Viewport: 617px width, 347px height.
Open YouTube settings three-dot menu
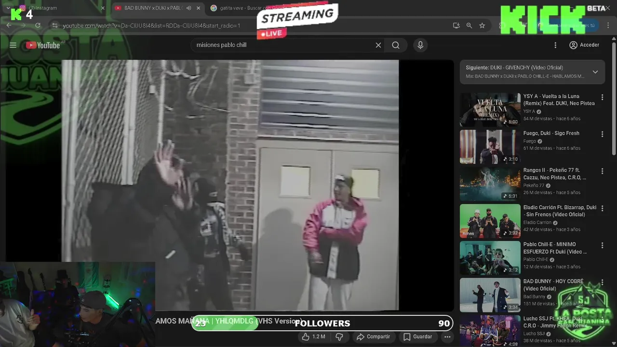pyautogui.click(x=555, y=45)
